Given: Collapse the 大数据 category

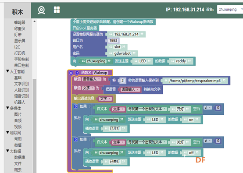Looking at the screenshot, I should coord(7,151).
